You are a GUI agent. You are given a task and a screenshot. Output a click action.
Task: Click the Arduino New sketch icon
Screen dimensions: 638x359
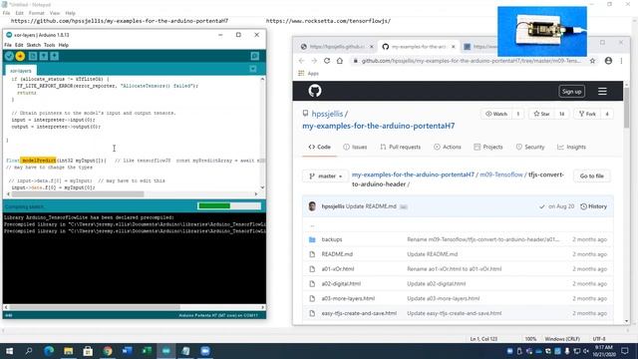33,56
